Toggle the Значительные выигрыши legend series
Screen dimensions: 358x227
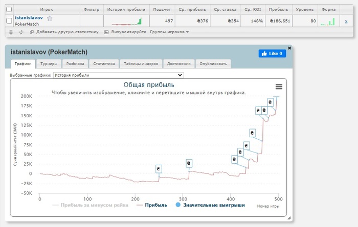(210, 205)
